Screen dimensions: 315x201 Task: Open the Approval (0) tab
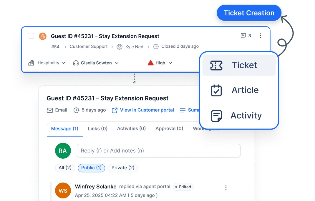pos(169,128)
